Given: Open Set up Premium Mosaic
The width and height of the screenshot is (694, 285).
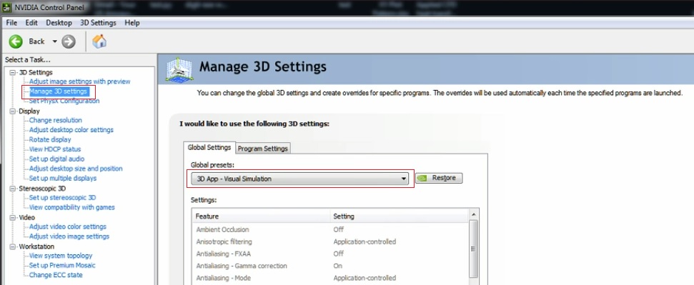Looking at the screenshot, I should click(x=62, y=266).
